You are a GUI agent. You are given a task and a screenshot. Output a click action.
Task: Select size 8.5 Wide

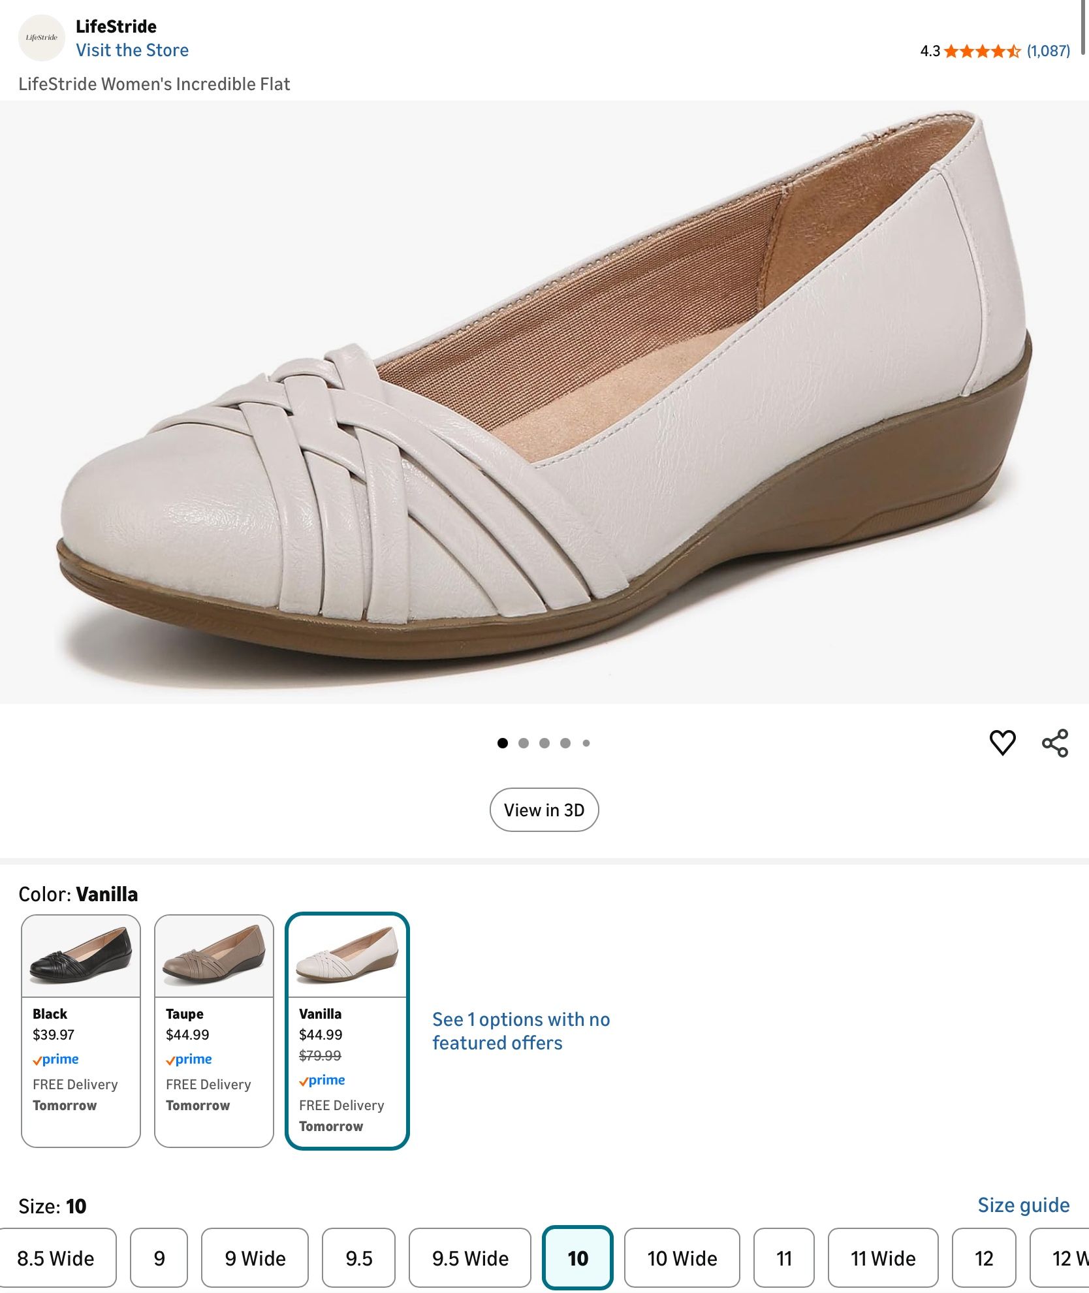56,1258
